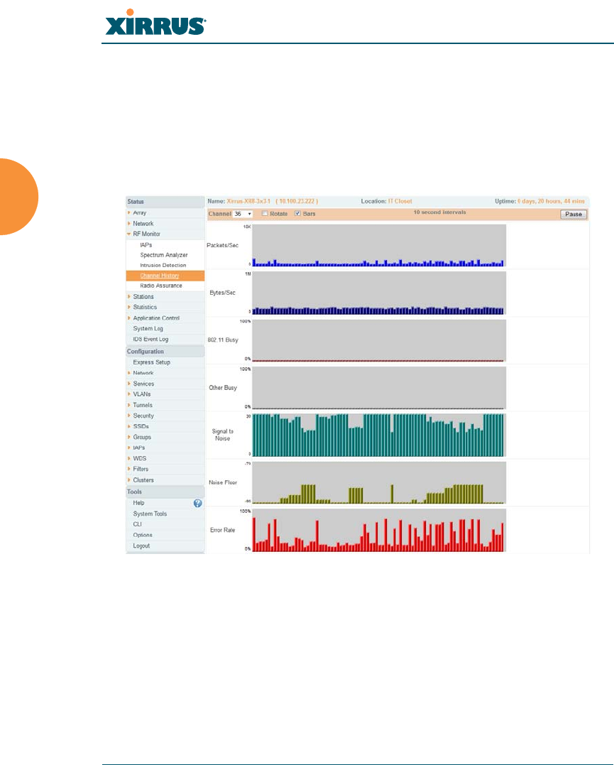Click the Pause button
614x765 pixels.
pyautogui.click(x=574, y=215)
